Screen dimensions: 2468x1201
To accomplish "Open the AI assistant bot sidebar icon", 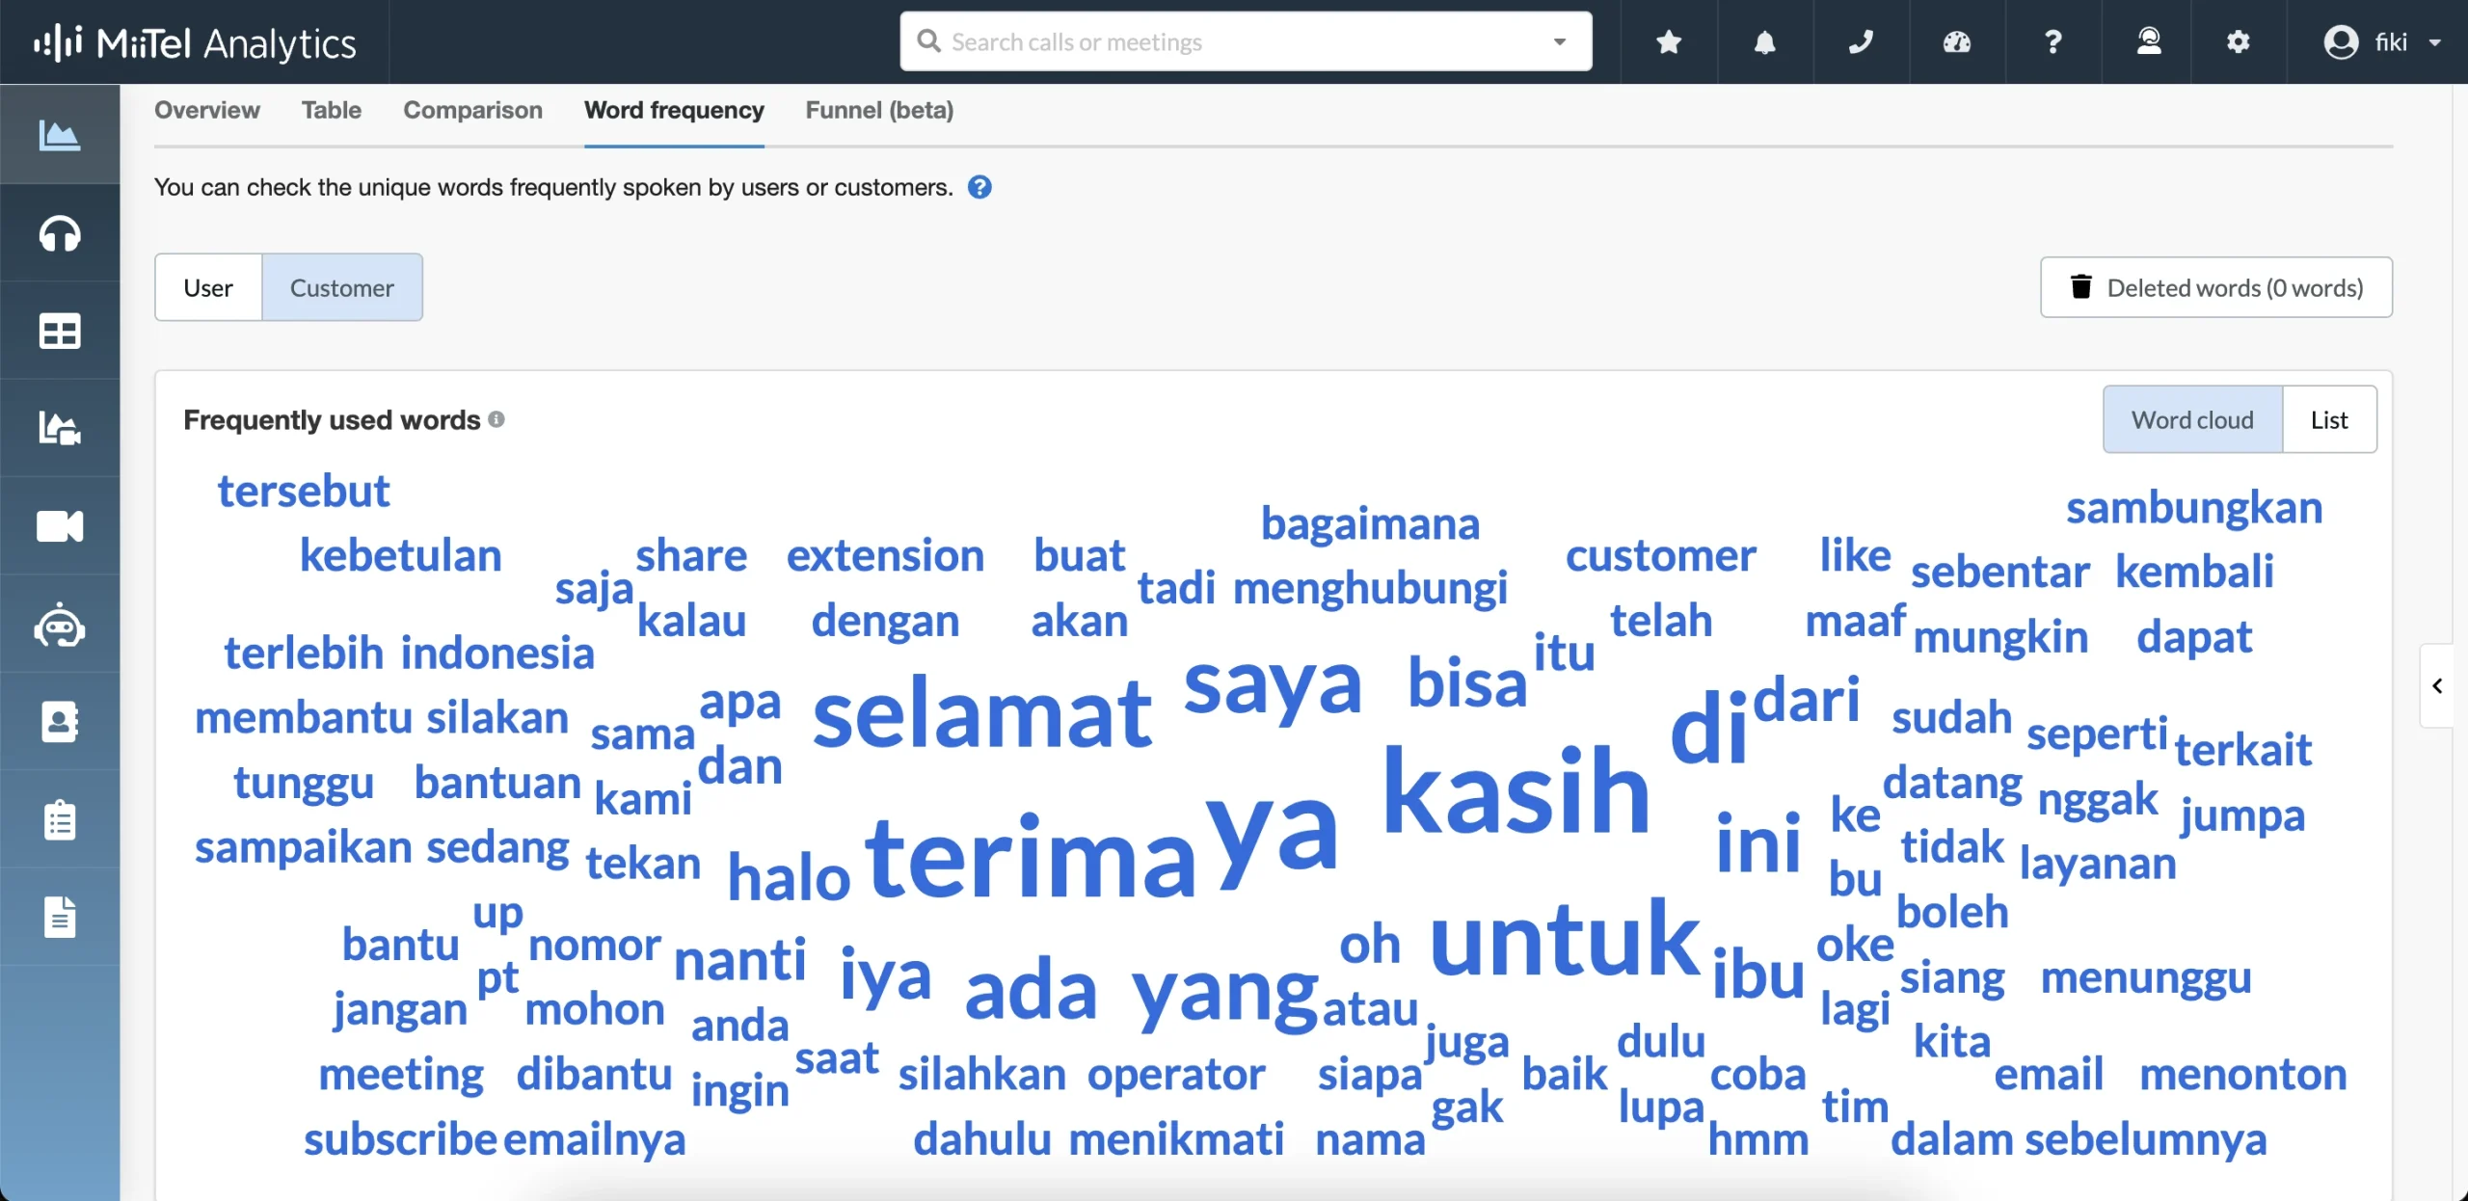I will (59, 626).
